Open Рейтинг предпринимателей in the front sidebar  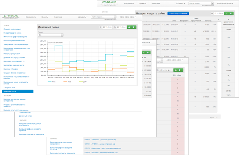pos(14,41)
